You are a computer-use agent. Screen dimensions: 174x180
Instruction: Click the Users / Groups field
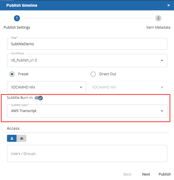pos(87,154)
